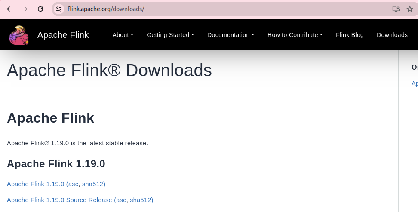Click 'Apache Flink® 1.19.0 is the latest stable release.' text
Viewport: 418px width, 212px height.
point(77,143)
